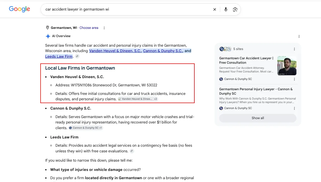Click the Vanden Heuvel & Dineen, S.C. bullet heading

tap(77, 77)
